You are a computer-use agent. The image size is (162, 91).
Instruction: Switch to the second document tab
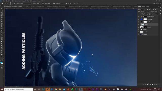coord(35,6)
